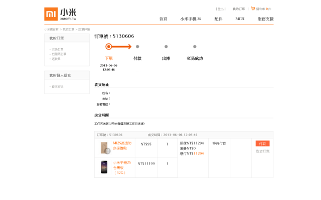Select 交易訂單 in sidebar
Viewport: 321px width, 200px height.
(x=57, y=49)
